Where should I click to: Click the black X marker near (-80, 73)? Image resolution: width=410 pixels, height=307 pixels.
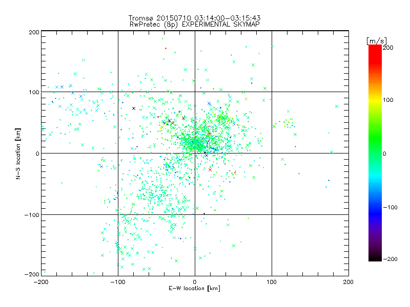pos(134,108)
